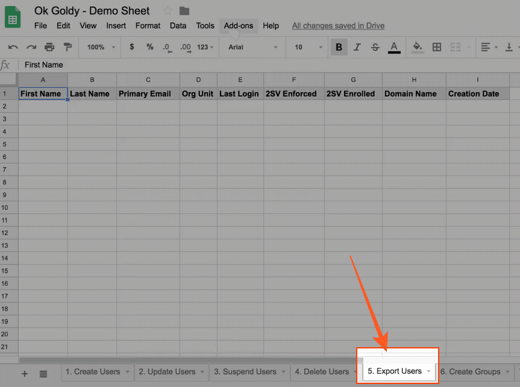Open the File menu
This screenshot has width=520, height=387.
tap(40, 25)
